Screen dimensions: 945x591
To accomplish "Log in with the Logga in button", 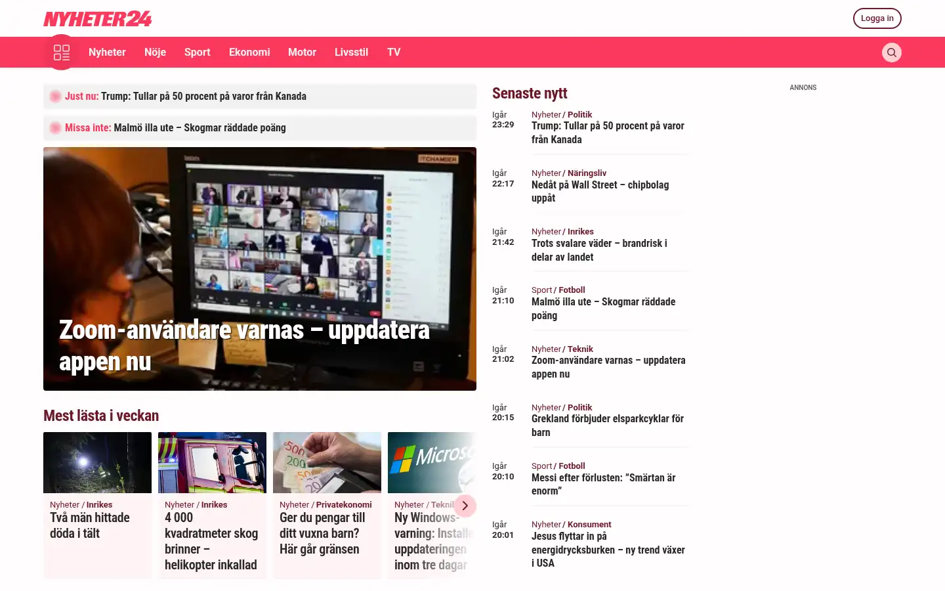I will [x=877, y=18].
